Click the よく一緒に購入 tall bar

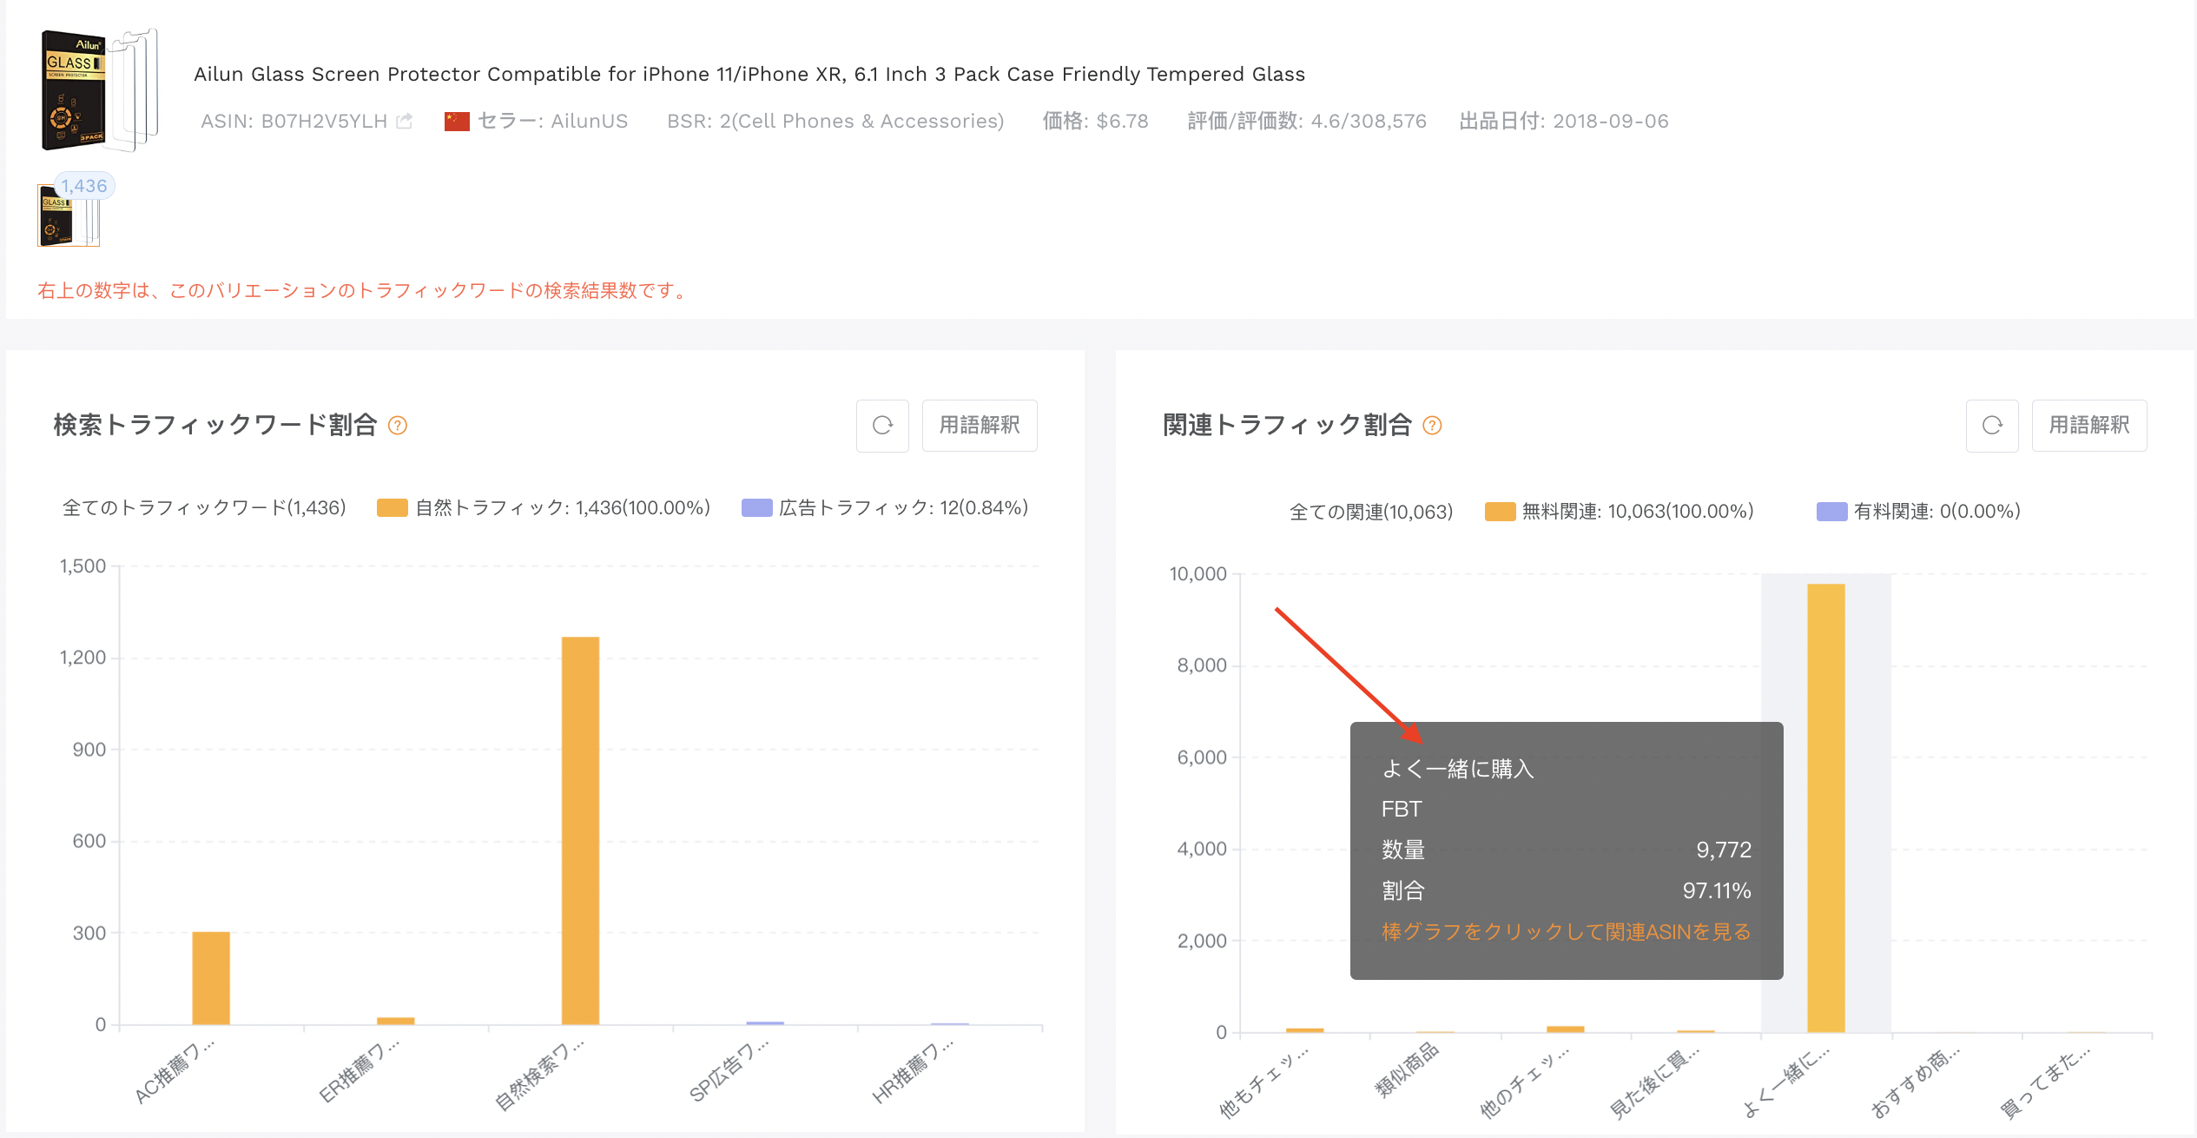click(x=1826, y=808)
